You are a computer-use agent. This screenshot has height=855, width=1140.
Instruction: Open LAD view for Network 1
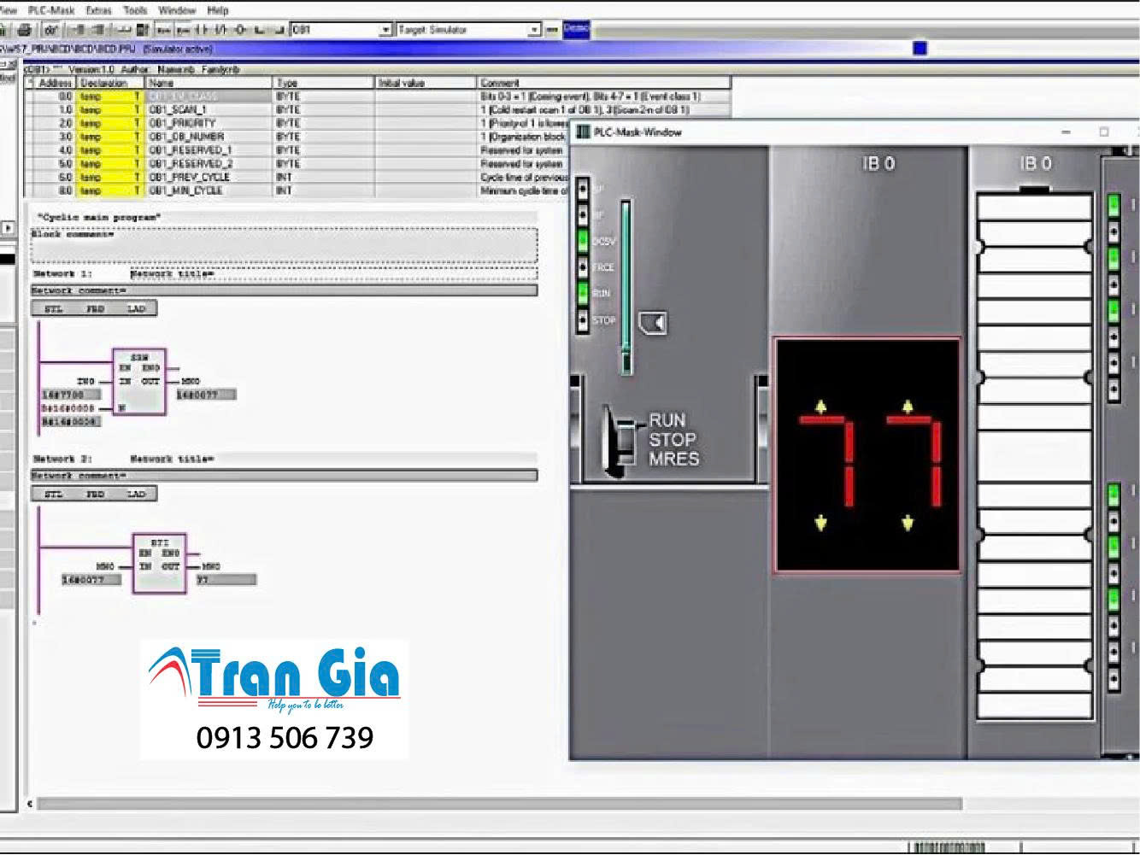tap(137, 308)
